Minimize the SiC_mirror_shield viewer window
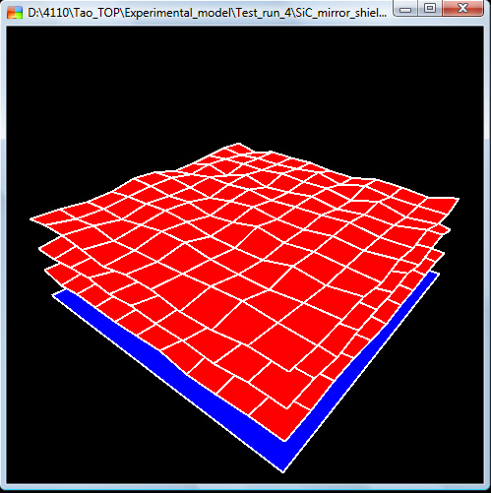This screenshot has height=493, width=491. pyautogui.click(x=405, y=8)
